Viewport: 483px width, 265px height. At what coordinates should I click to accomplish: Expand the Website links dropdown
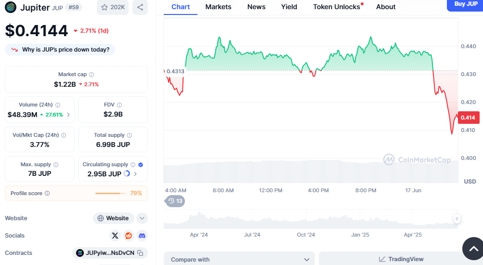142,218
